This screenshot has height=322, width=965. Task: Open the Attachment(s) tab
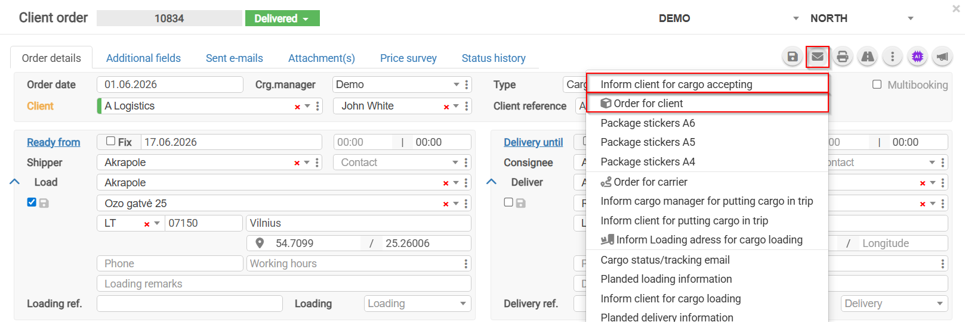pos(322,58)
